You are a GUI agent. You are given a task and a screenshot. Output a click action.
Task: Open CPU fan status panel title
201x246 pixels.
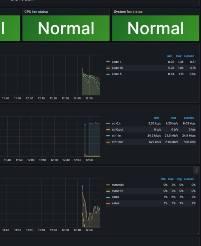coord(36,11)
